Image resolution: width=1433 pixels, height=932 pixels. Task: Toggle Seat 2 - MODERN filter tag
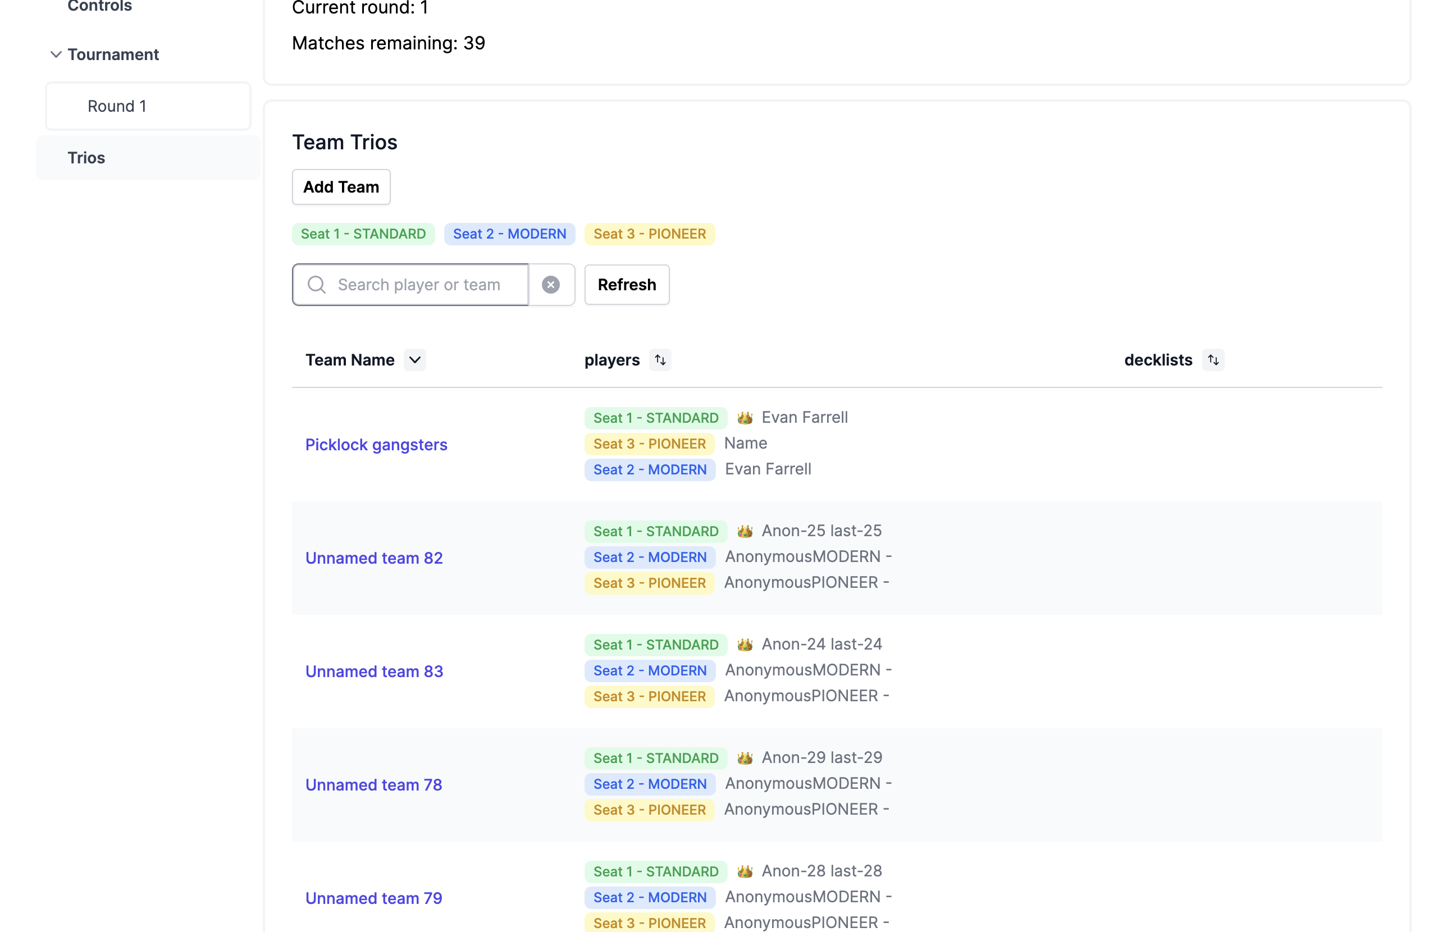pyautogui.click(x=509, y=234)
